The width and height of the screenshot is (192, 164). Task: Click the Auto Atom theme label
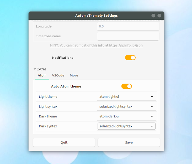click(66, 86)
